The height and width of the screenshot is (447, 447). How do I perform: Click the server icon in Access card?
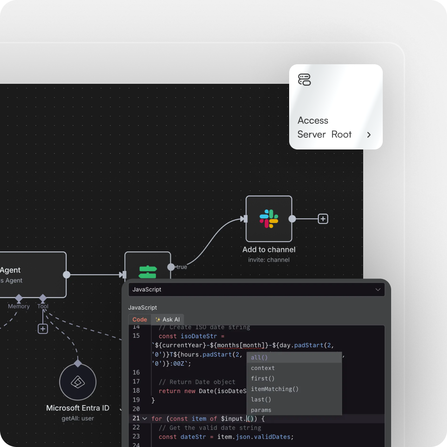click(304, 80)
